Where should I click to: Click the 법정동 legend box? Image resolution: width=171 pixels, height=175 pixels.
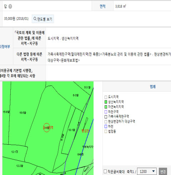106,132
